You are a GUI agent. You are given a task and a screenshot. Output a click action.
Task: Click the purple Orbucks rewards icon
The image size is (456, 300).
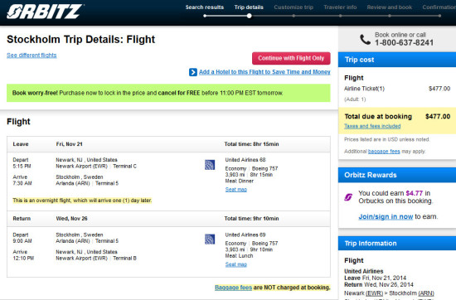[348, 197]
